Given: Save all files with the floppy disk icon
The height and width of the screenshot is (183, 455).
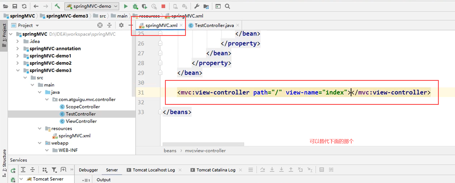Looking at the screenshot, I should click(15, 6).
